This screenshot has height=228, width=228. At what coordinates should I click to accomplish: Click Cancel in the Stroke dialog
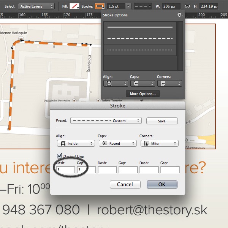click(125, 184)
